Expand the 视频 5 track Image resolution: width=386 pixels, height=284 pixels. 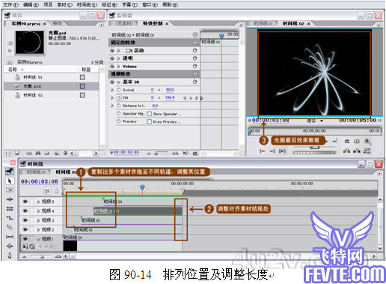pos(38,202)
